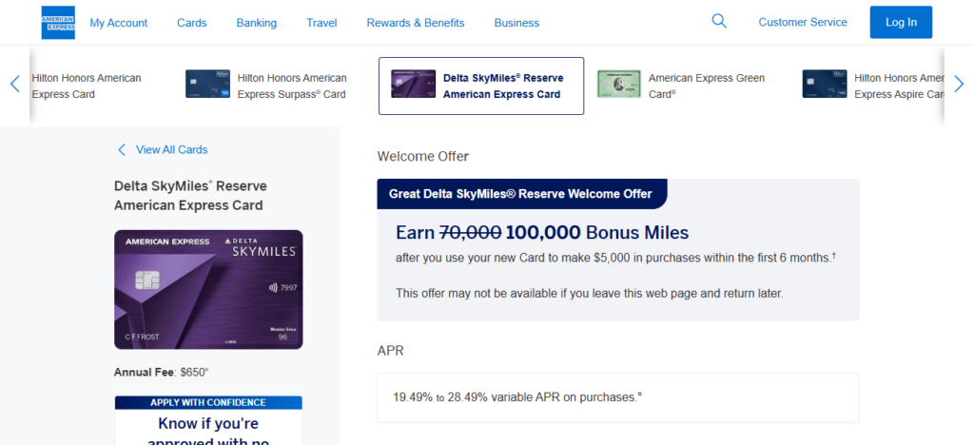Open the Business menu
This screenshot has height=445, width=974.
(x=516, y=23)
